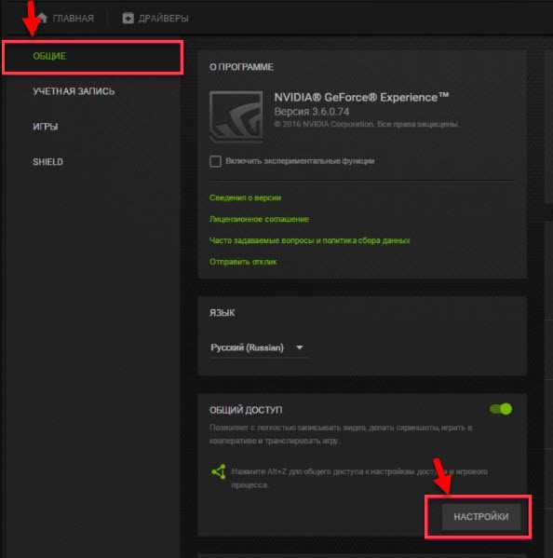The width and height of the screenshot is (553, 558).
Task: Click the home icon next to Главная
Action: point(42,18)
